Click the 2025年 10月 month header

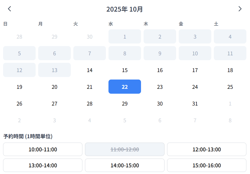[x=125, y=9]
